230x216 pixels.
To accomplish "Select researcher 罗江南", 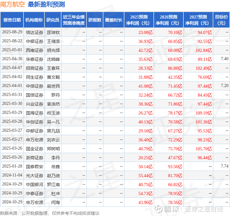I will [53, 184].
